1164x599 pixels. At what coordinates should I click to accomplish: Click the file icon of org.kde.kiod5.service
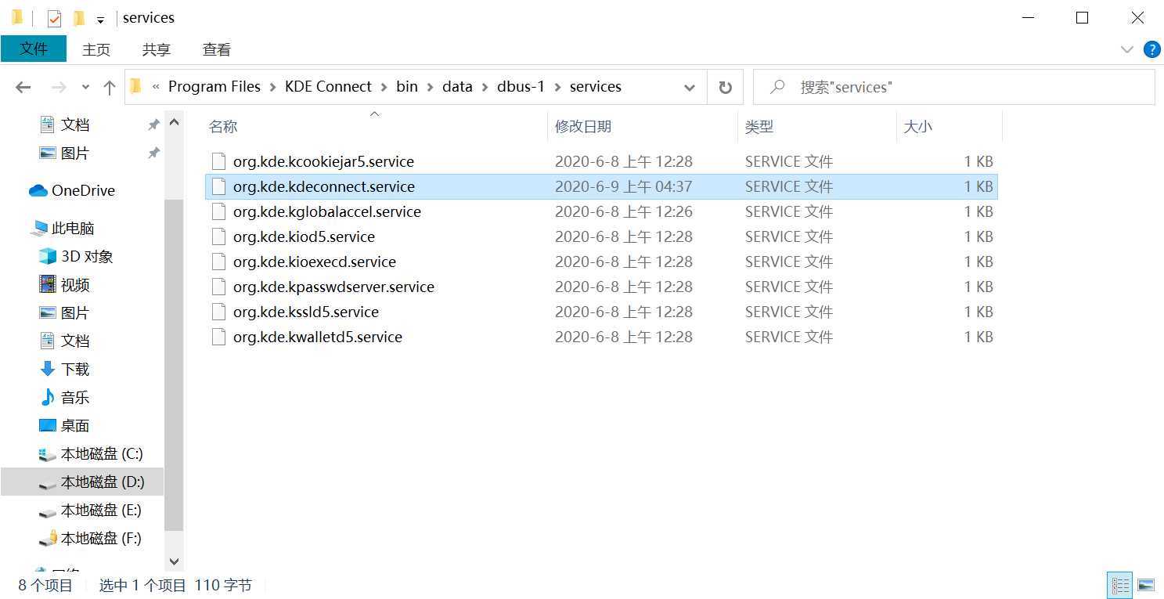tap(218, 236)
